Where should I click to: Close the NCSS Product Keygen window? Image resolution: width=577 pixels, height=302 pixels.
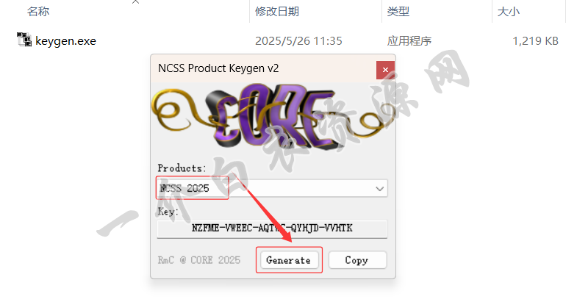[x=385, y=70]
